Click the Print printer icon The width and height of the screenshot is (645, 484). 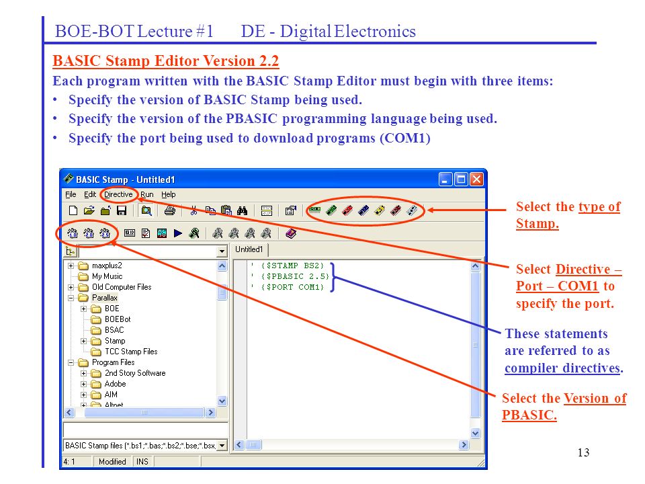click(170, 210)
